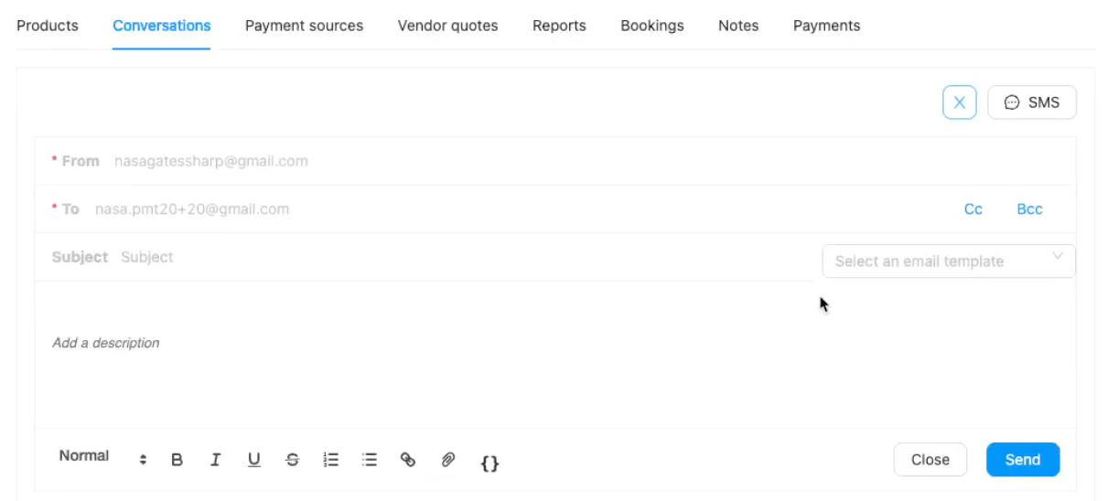Apply italic formatting with the I icon

(216, 460)
